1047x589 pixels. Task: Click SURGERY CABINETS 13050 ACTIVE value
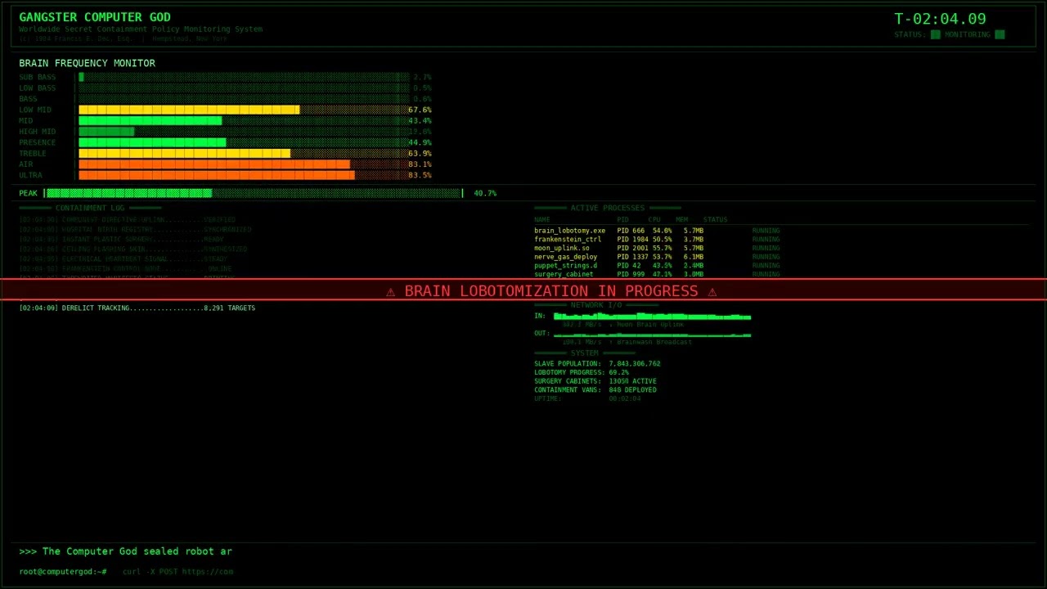coord(632,381)
